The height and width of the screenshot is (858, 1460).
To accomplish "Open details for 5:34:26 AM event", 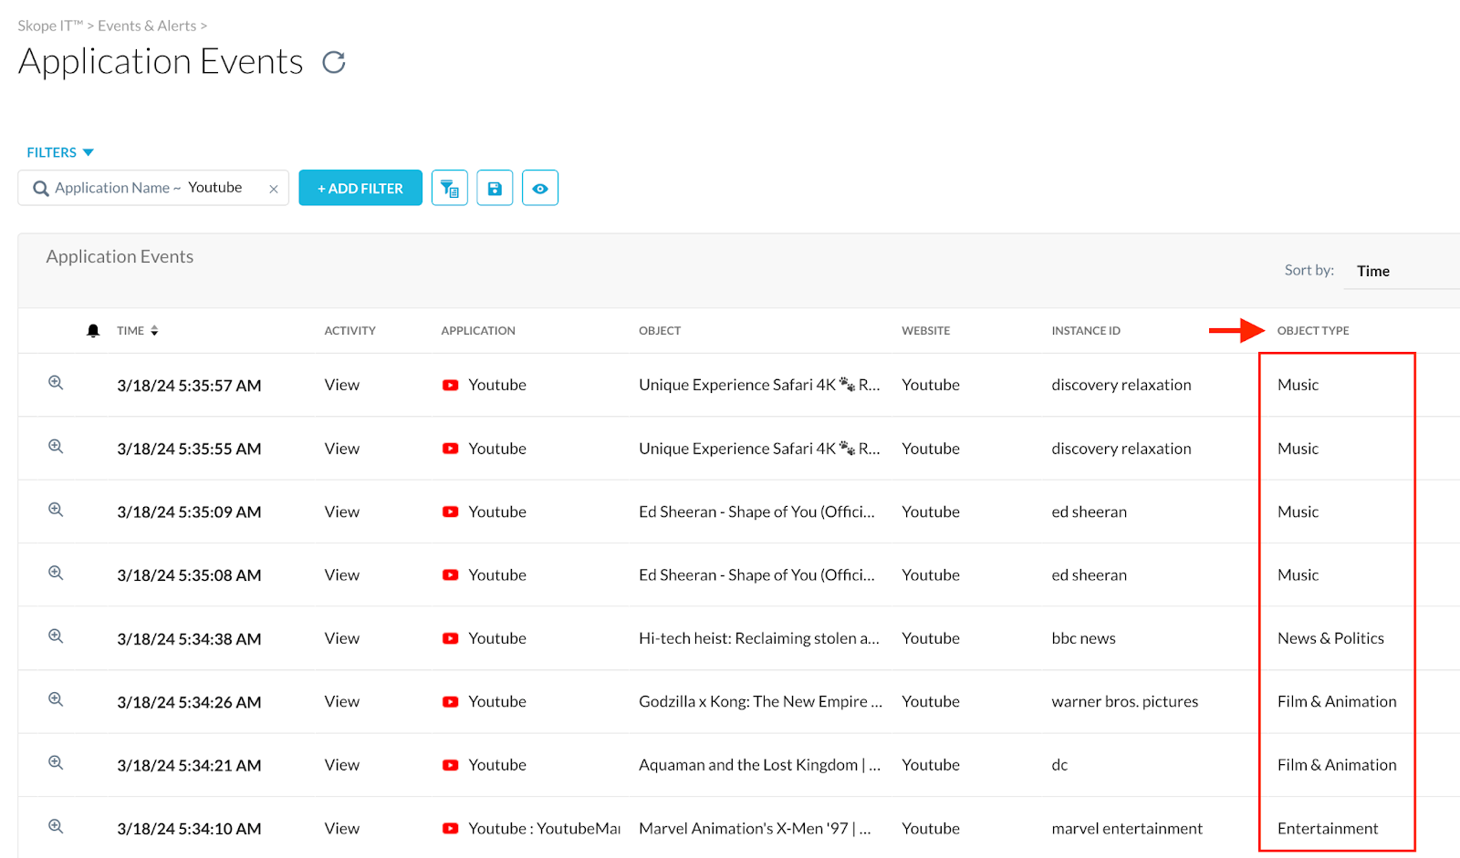I will tap(56, 699).
